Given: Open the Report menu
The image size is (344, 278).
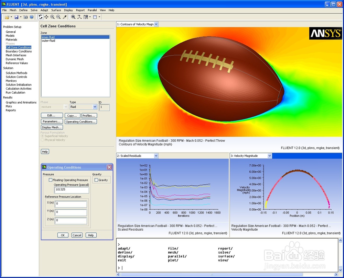Looking at the screenshot, I should click(x=80, y=10).
